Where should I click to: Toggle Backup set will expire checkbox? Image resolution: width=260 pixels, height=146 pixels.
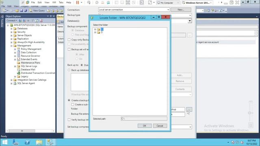coord(69,49)
